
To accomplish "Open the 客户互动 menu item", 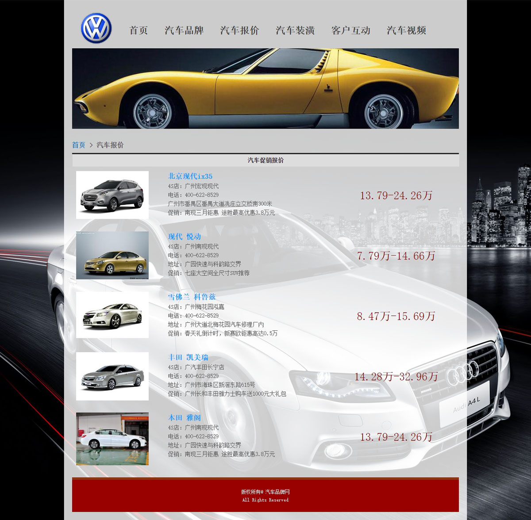I will coord(351,31).
